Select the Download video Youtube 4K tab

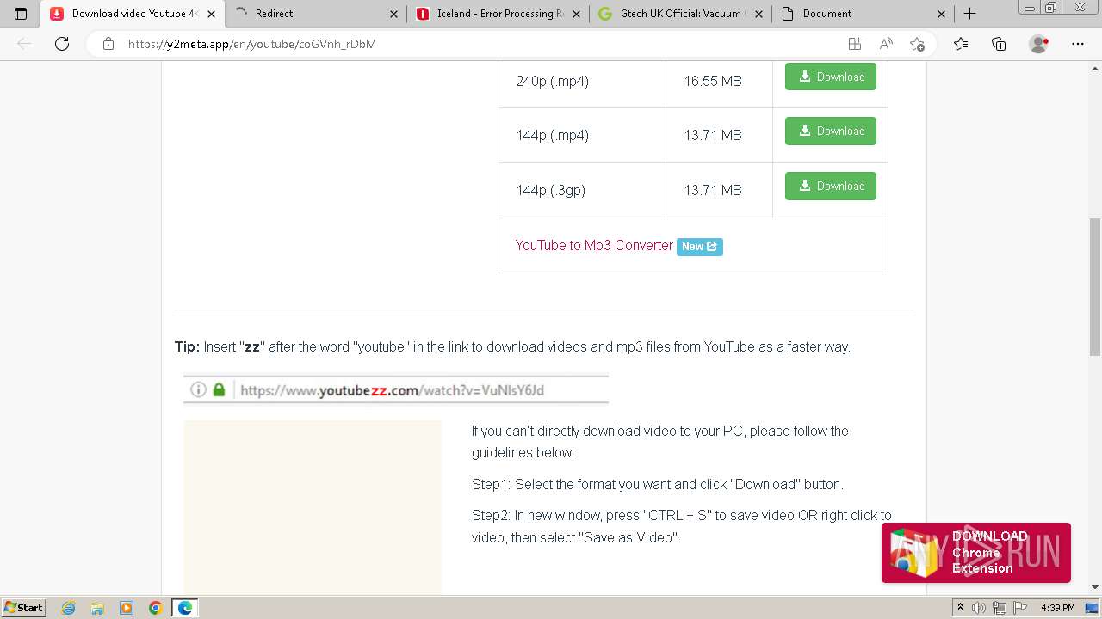(x=133, y=14)
